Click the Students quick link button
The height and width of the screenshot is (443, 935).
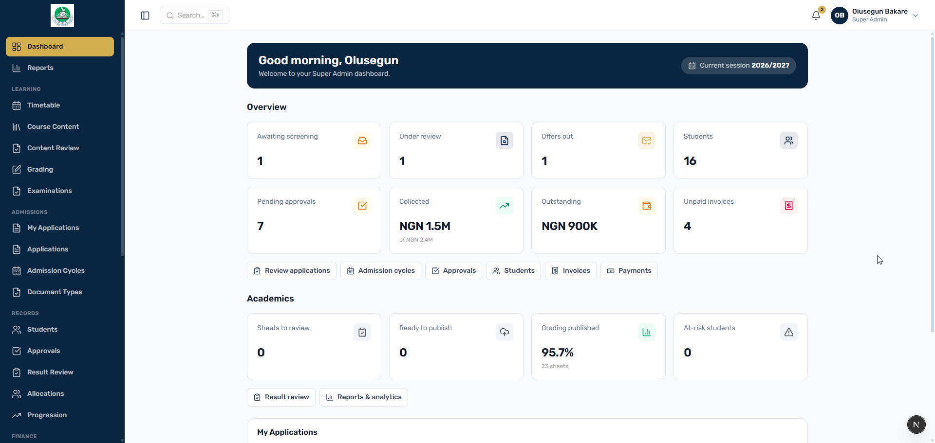[x=513, y=271]
